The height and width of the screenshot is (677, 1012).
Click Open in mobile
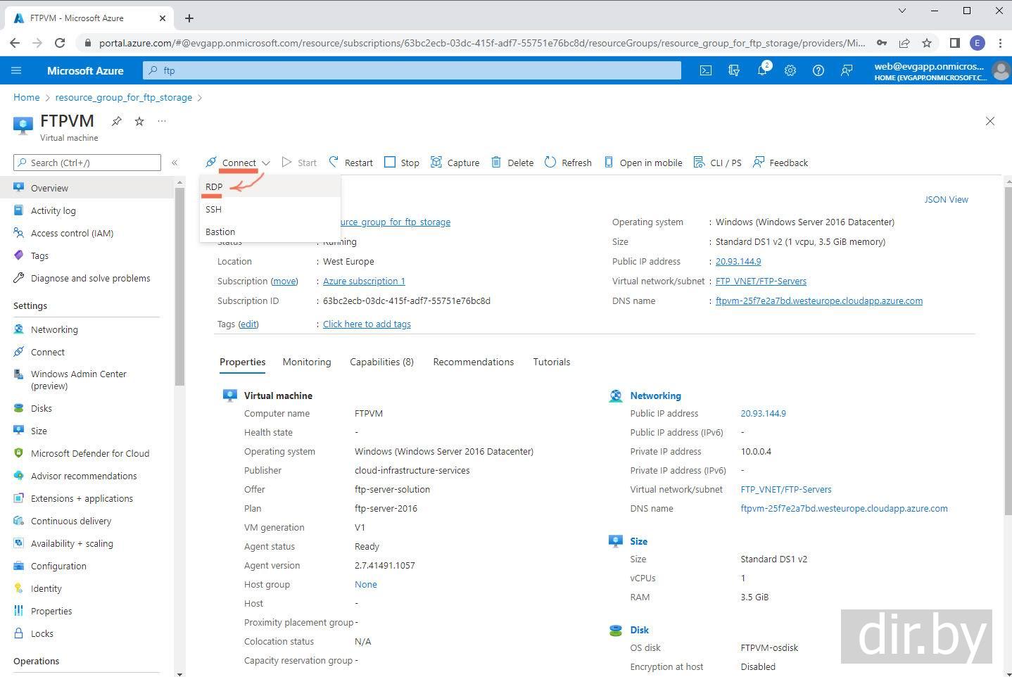click(x=643, y=163)
